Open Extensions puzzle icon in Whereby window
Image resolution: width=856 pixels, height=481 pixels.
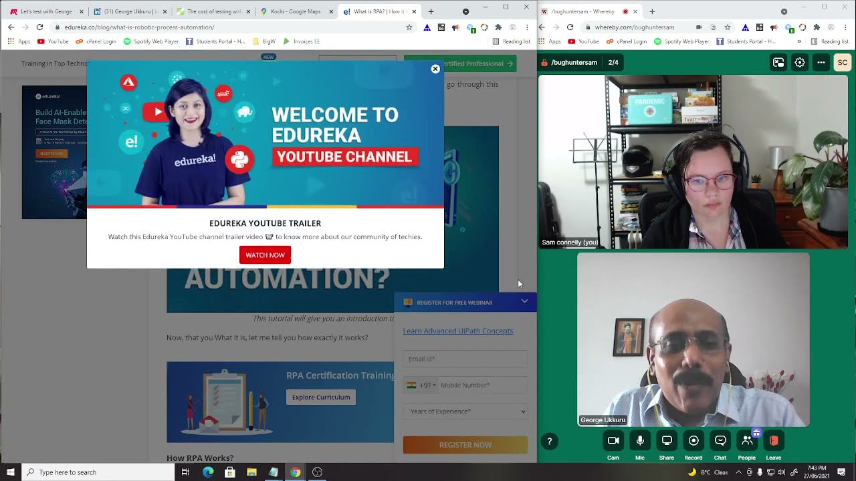pos(817,27)
